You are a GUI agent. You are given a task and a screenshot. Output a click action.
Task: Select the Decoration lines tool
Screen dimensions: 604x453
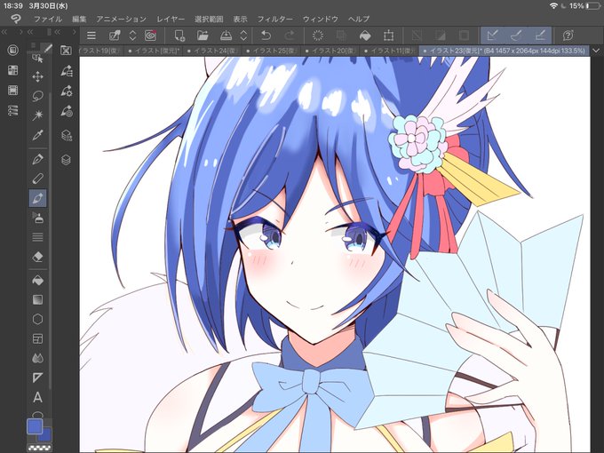(x=37, y=237)
